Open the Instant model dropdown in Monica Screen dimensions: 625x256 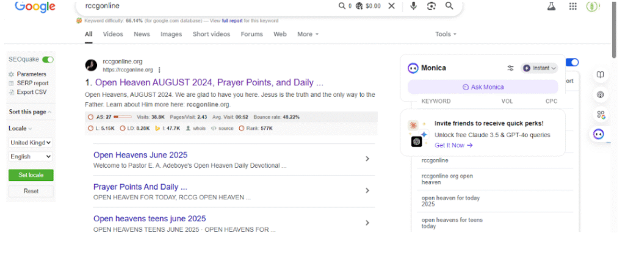pos(539,68)
